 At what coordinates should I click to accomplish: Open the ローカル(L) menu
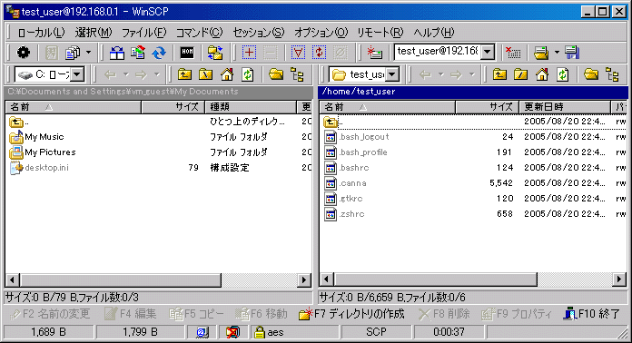point(41,32)
